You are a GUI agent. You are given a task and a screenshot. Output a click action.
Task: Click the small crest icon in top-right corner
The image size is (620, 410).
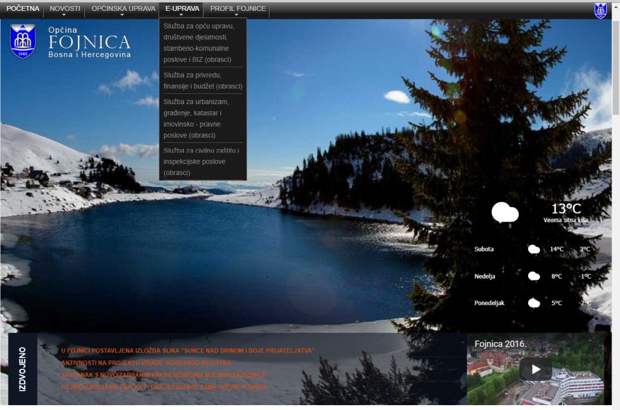tap(600, 10)
